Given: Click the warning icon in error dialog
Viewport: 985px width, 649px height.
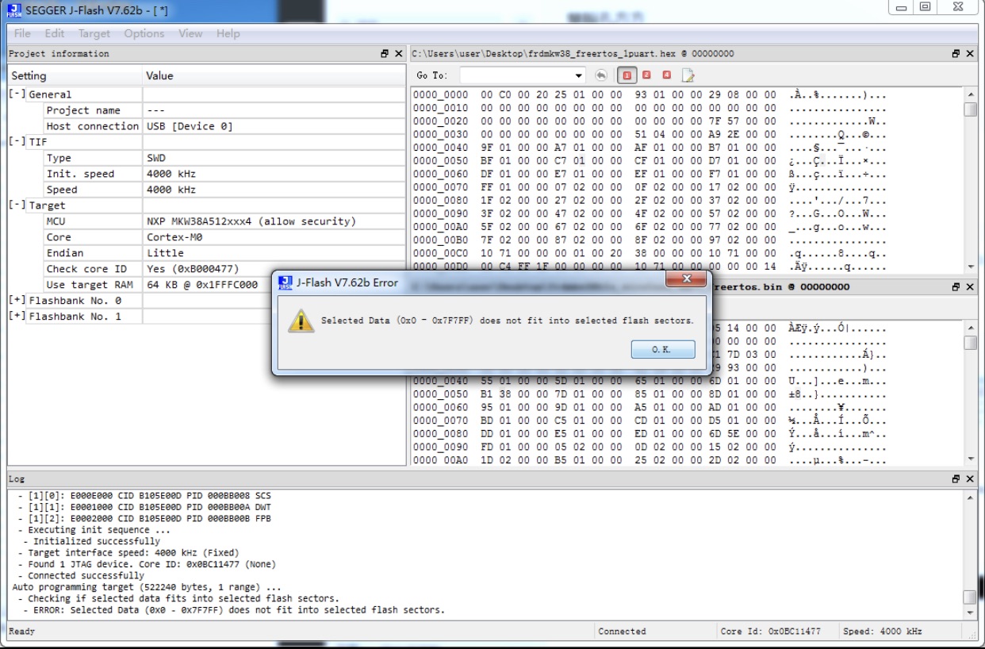Looking at the screenshot, I should pos(301,321).
